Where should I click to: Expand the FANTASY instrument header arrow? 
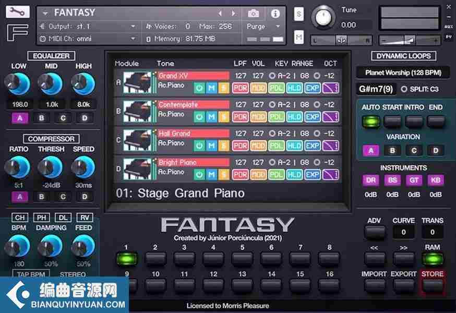pos(45,14)
